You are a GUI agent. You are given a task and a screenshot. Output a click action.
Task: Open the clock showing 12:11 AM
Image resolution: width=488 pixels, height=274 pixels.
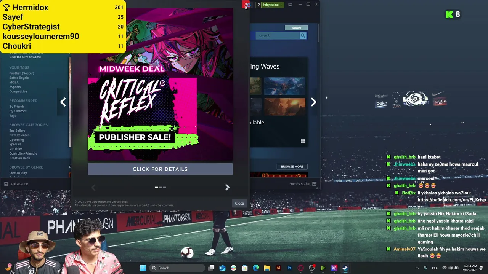(x=471, y=268)
